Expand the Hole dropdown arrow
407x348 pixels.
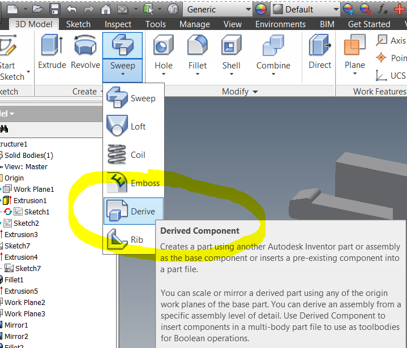tap(164, 74)
